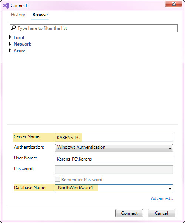This screenshot has width=185, height=223.
Task: Focus the filter list search box
Action: (x=94, y=28)
